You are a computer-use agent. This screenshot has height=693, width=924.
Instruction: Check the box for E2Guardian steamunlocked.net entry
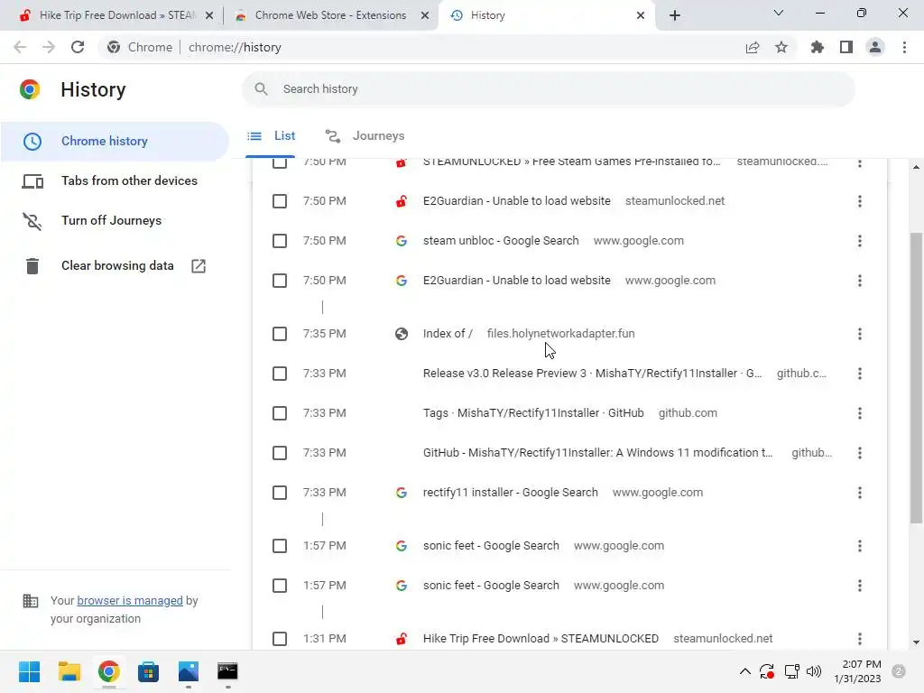(280, 201)
